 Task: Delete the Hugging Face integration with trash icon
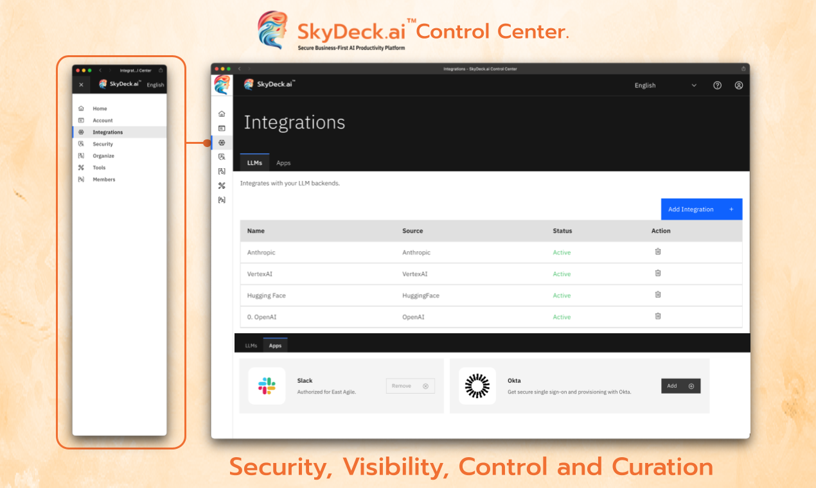(658, 294)
